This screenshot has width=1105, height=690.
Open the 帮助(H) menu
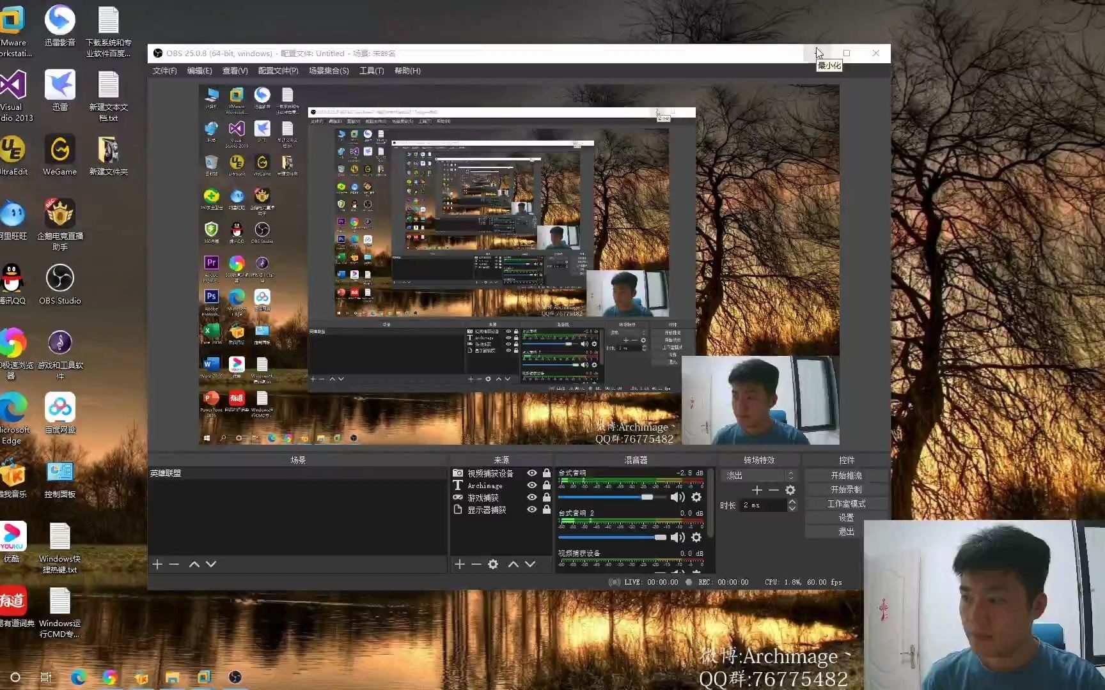(x=407, y=71)
